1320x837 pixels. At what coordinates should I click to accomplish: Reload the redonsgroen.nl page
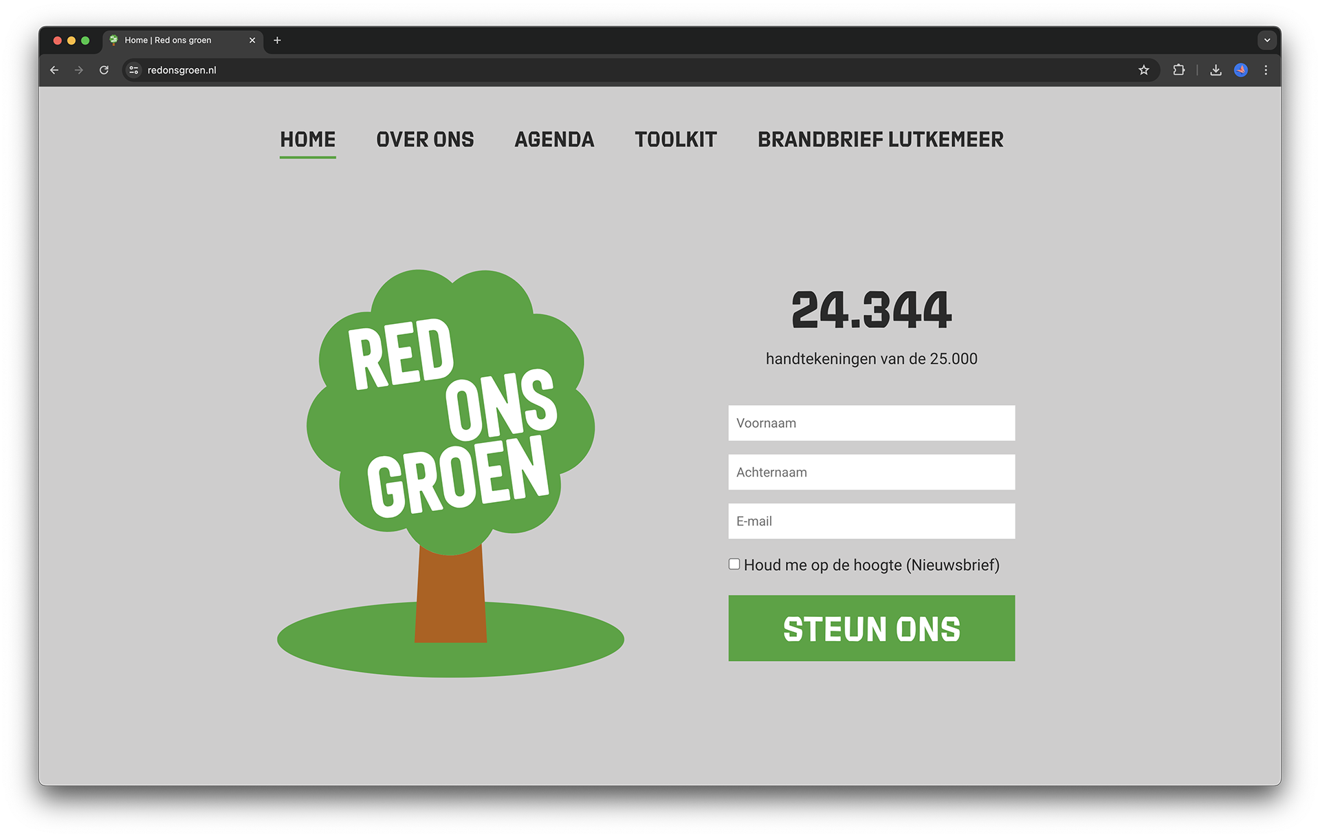point(104,70)
